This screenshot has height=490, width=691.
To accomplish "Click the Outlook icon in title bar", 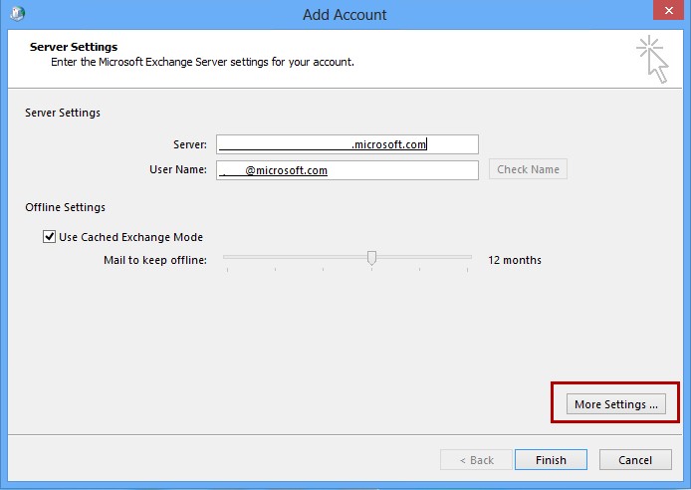I will 17,14.
